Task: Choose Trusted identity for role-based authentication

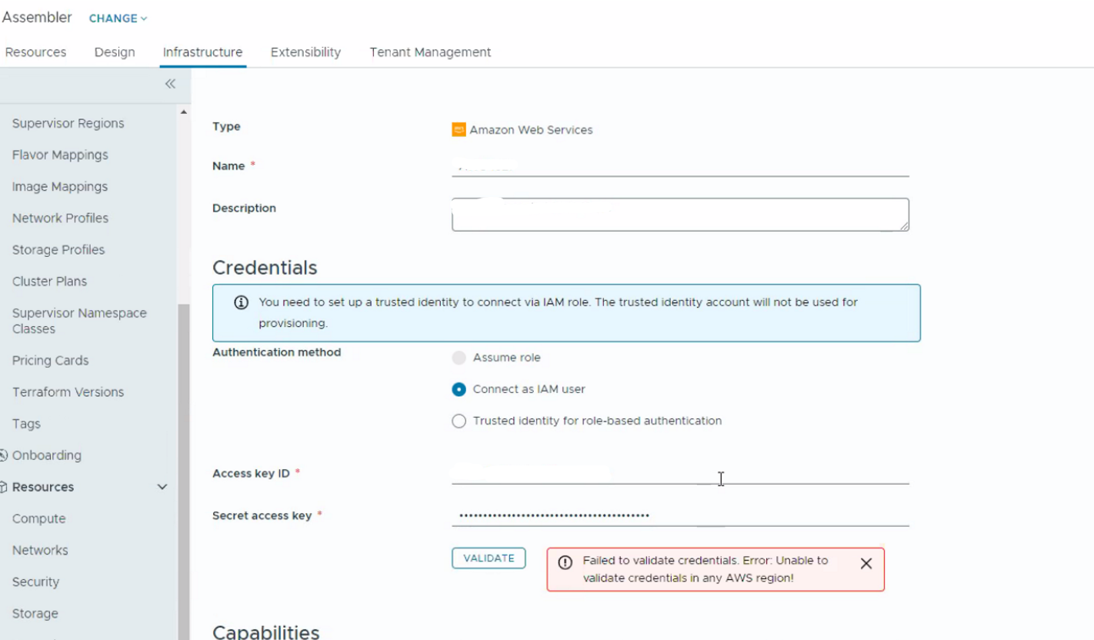Action: 459,421
